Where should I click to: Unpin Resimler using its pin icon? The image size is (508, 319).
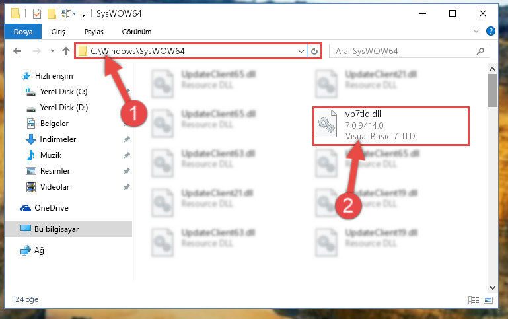[x=126, y=171]
